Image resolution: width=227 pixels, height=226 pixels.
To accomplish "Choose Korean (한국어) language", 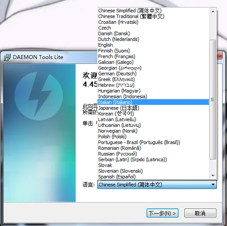I will pos(153,114).
